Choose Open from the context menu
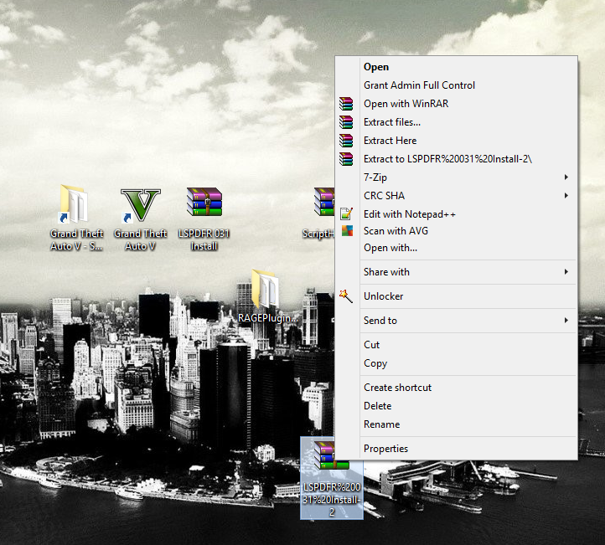Image resolution: width=605 pixels, height=545 pixels. point(456,67)
